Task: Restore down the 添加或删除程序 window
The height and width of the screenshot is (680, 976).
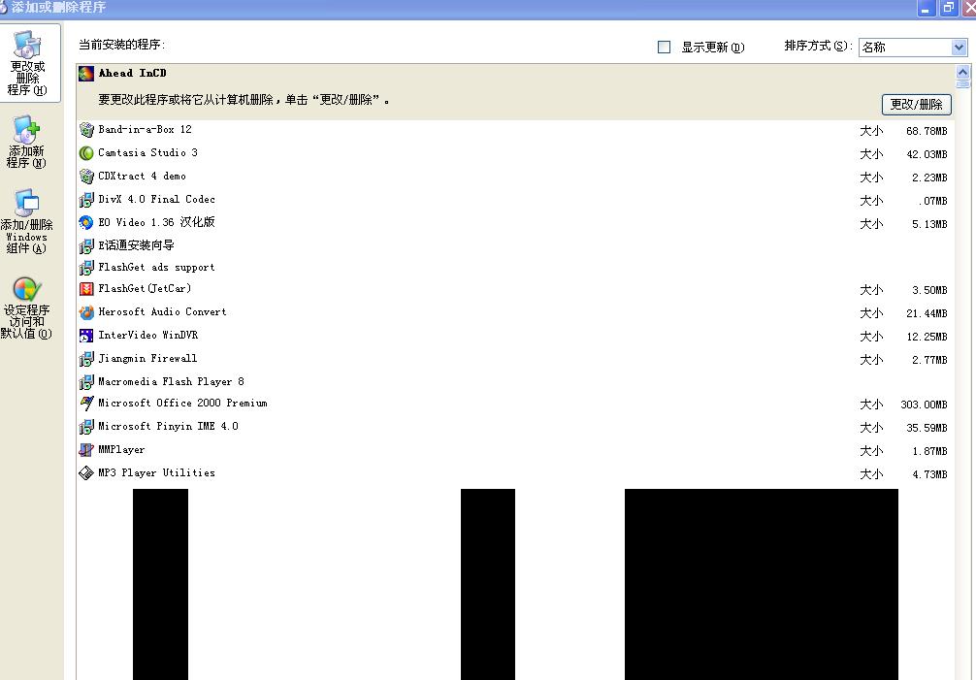Action: coord(949,8)
